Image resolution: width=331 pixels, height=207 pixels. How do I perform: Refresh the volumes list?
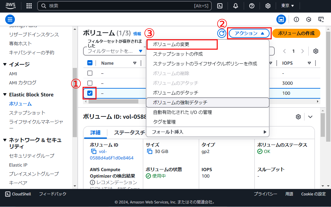pos(222,33)
